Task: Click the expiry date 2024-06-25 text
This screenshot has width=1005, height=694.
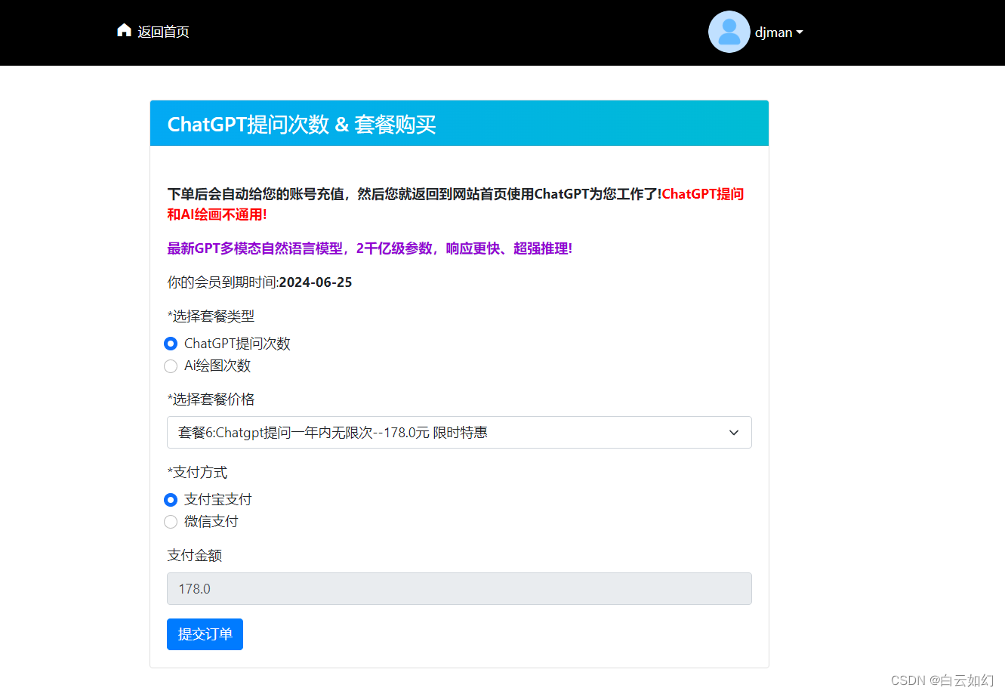Action: [x=316, y=282]
